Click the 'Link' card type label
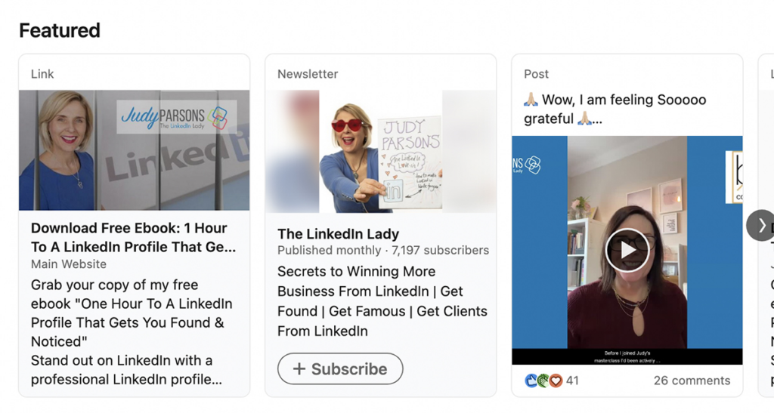Image resolution: width=774 pixels, height=413 pixels. point(42,74)
